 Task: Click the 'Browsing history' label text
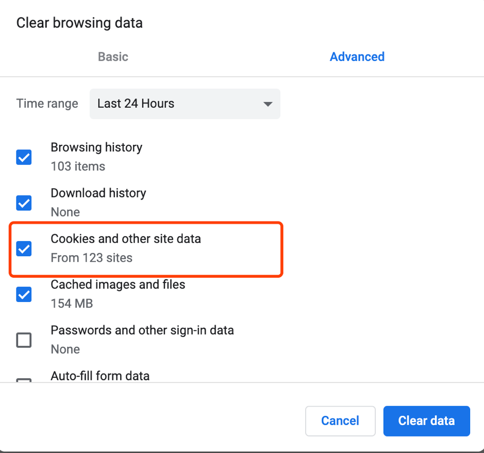[96, 147]
